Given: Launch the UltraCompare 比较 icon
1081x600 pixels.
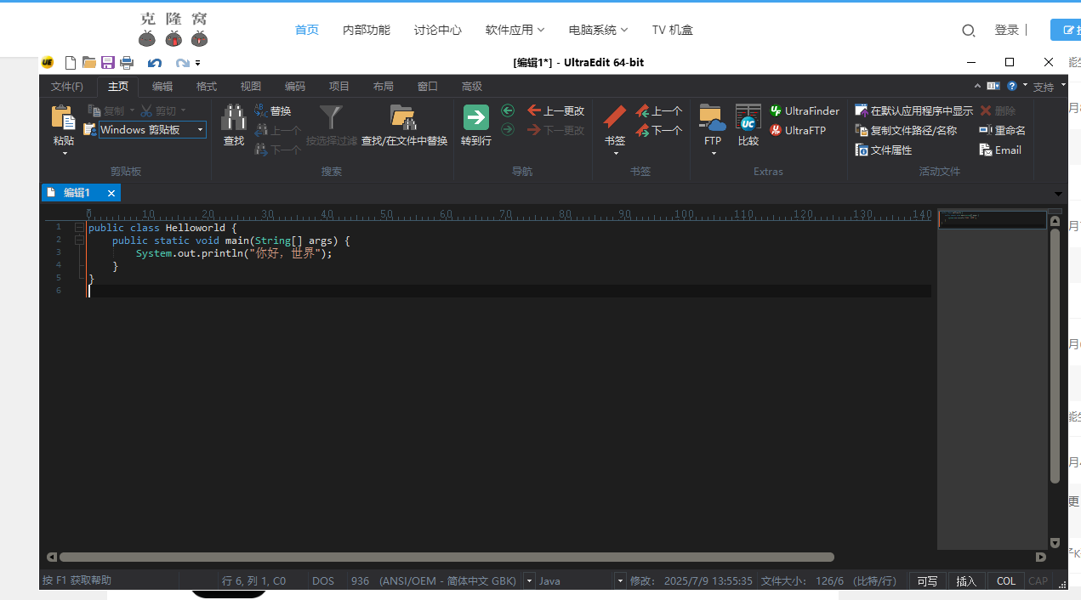Looking at the screenshot, I should 748,117.
